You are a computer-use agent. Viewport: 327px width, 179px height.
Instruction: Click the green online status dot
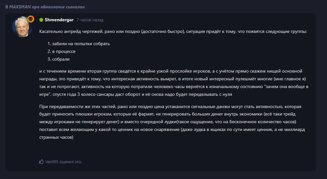tap(41, 20)
